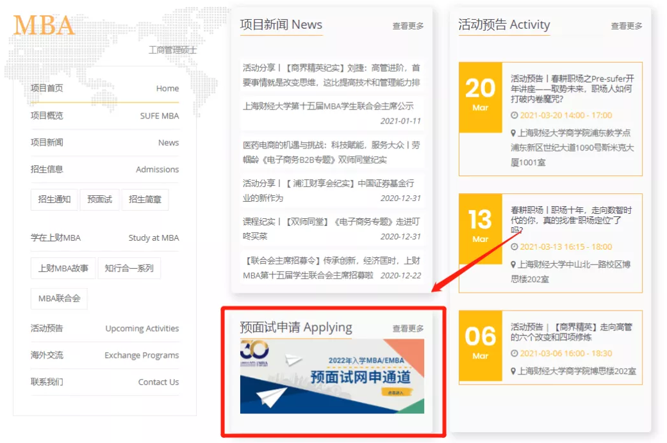Select 招生信息 Admissions in sidebar
667x443 pixels.
coord(104,170)
